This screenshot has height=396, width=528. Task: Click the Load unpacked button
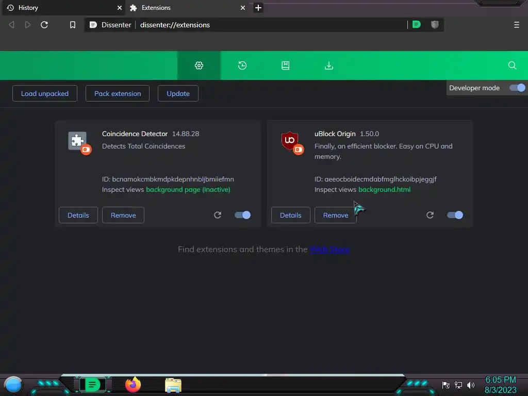[45, 93]
